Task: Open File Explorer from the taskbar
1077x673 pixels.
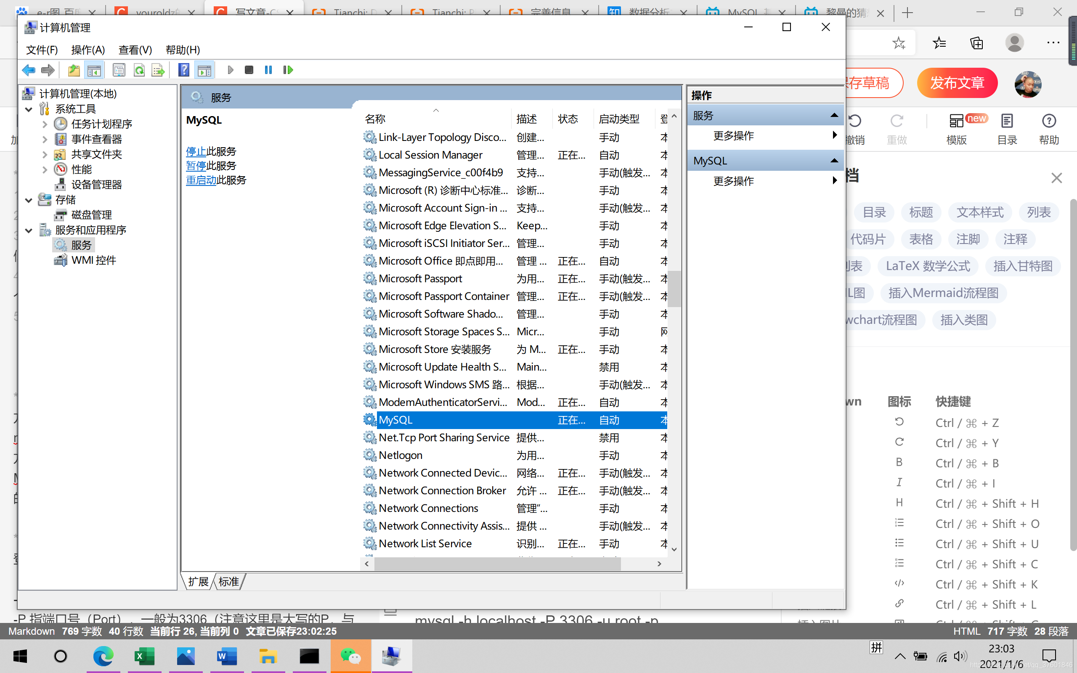Action: tap(268, 656)
